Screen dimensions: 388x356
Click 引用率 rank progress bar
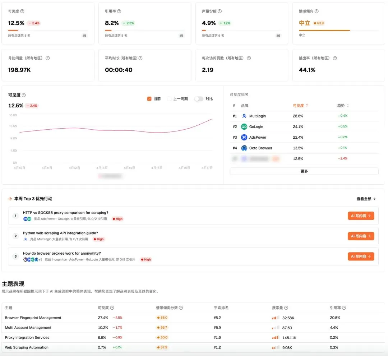[x=145, y=31]
